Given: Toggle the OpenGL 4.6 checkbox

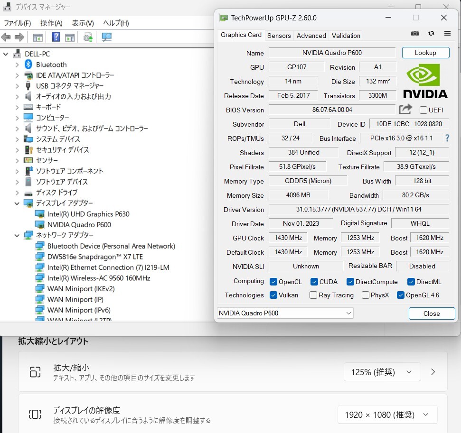Looking at the screenshot, I should [400, 295].
